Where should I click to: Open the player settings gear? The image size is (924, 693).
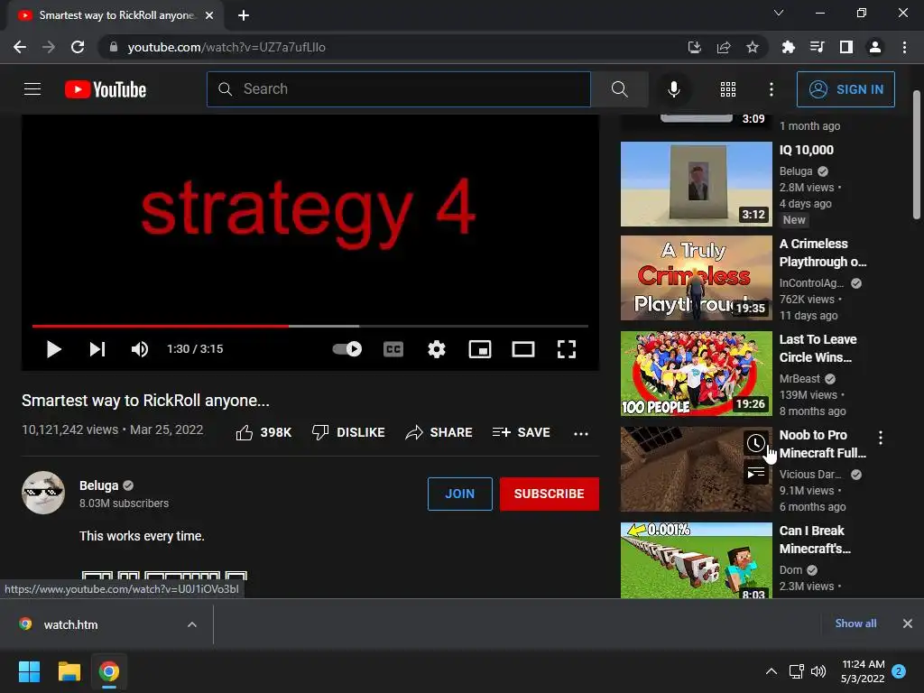(x=437, y=349)
